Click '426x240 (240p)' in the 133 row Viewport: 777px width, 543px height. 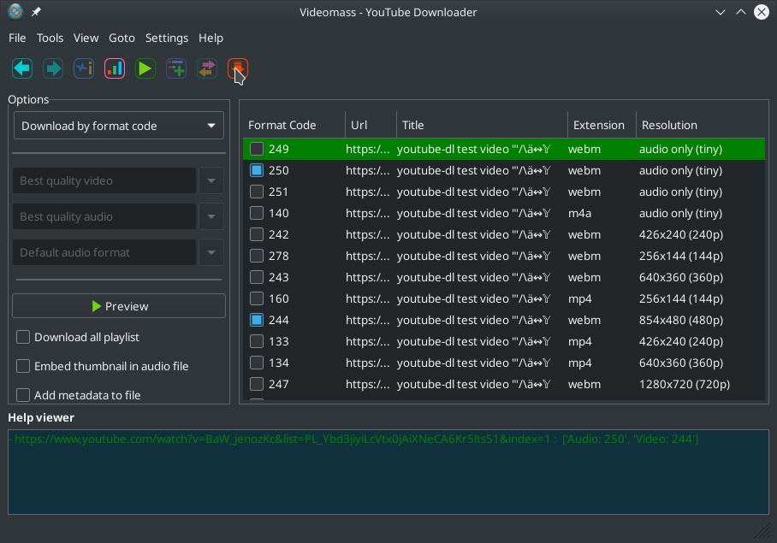pyautogui.click(x=681, y=341)
